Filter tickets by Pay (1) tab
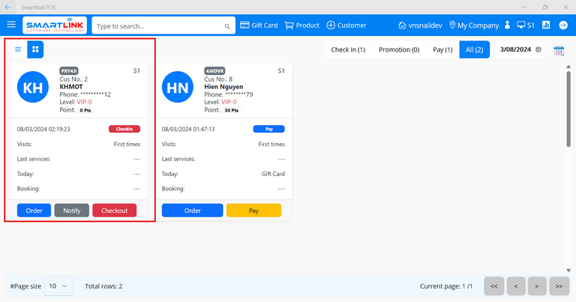 [x=442, y=50]
